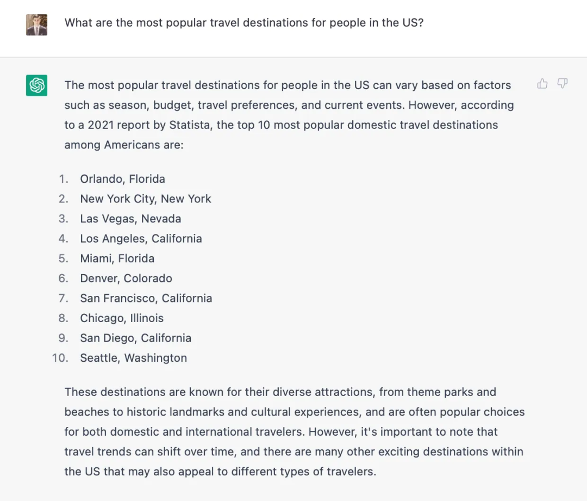
Task: Select the New York City list entry
Action: (x=145, y=199)
